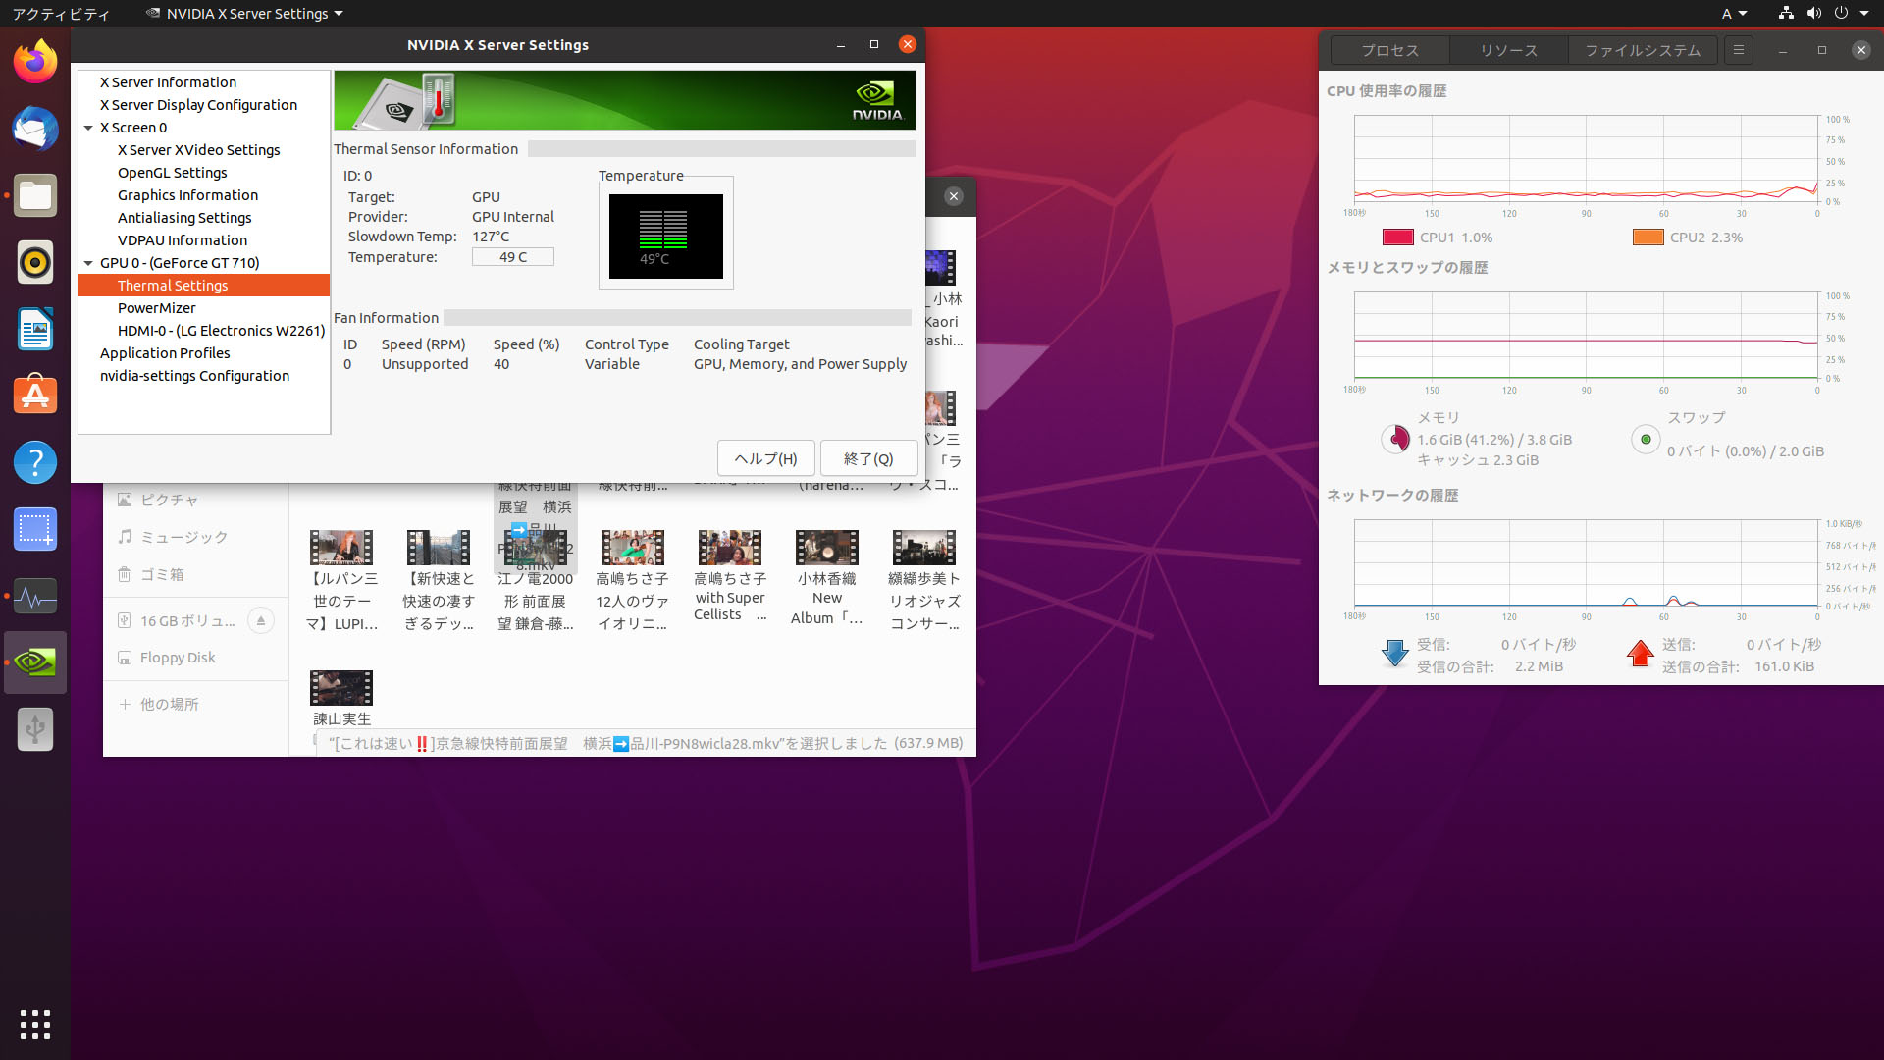Open input source A dropdown in top bar
Screen dimensions: 1884x1060
pyautogui.click(x=1735, y=14)
